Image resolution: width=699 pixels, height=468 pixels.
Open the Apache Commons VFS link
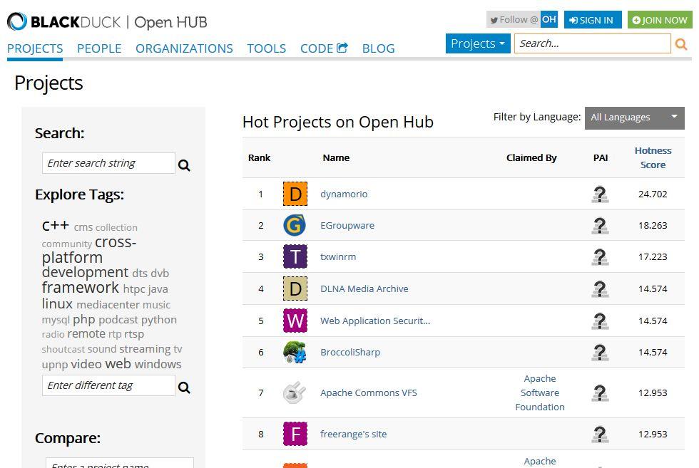pos(368,392)
